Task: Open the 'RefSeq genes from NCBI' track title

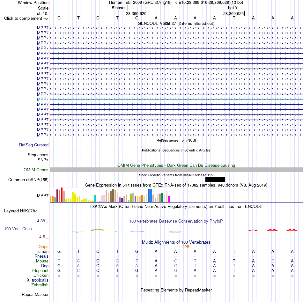Action: 176,140
